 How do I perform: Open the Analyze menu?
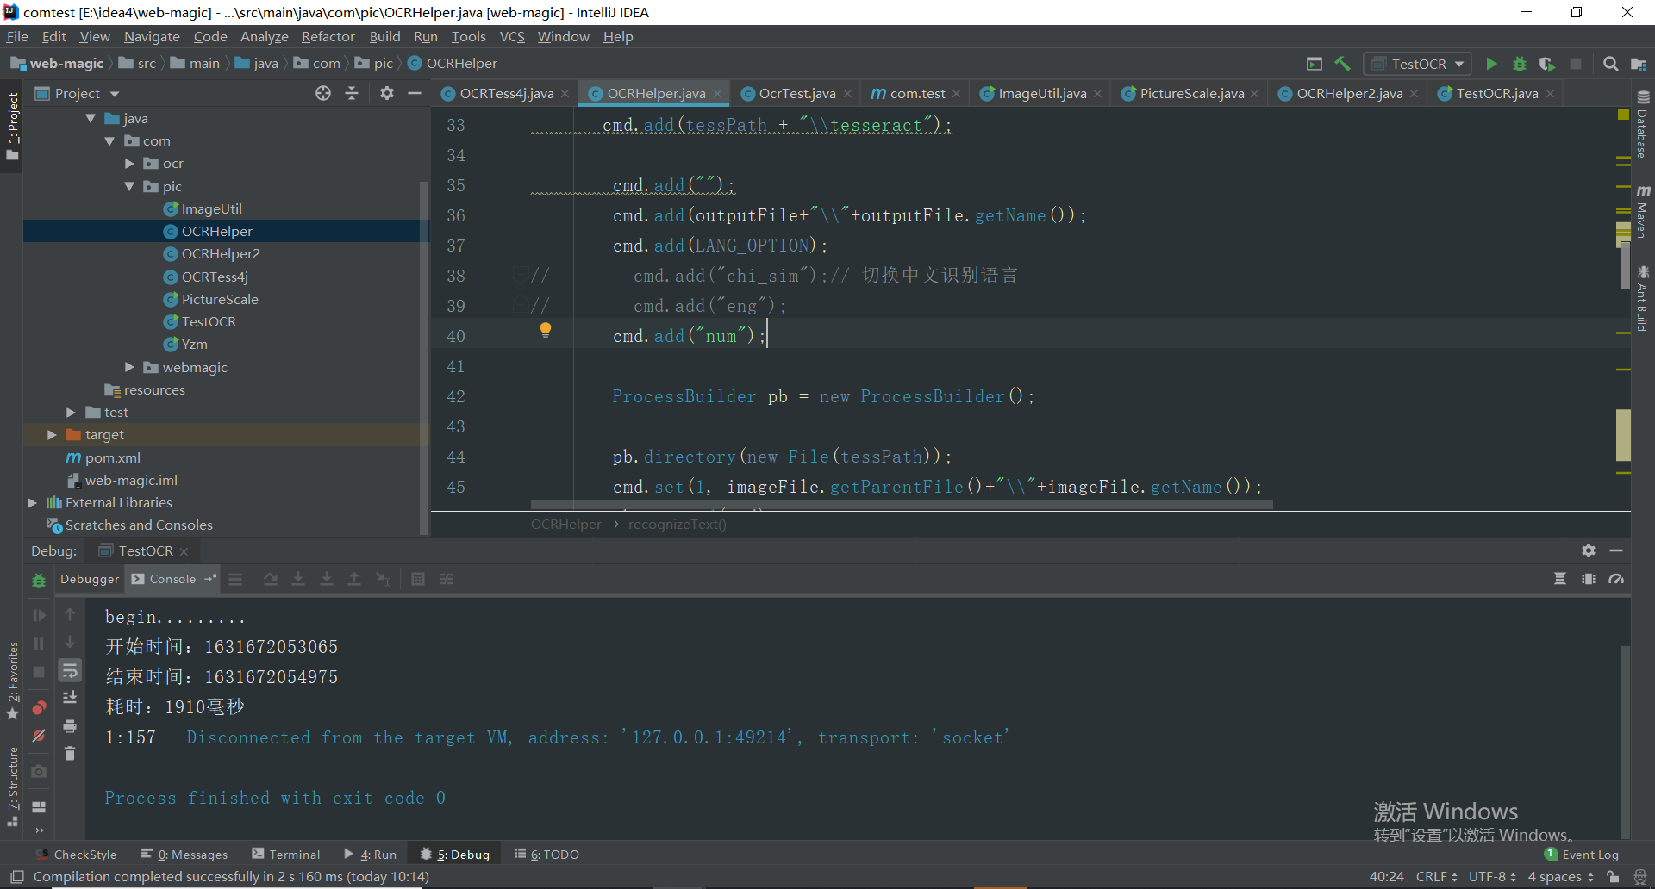(x=264, y=36)
